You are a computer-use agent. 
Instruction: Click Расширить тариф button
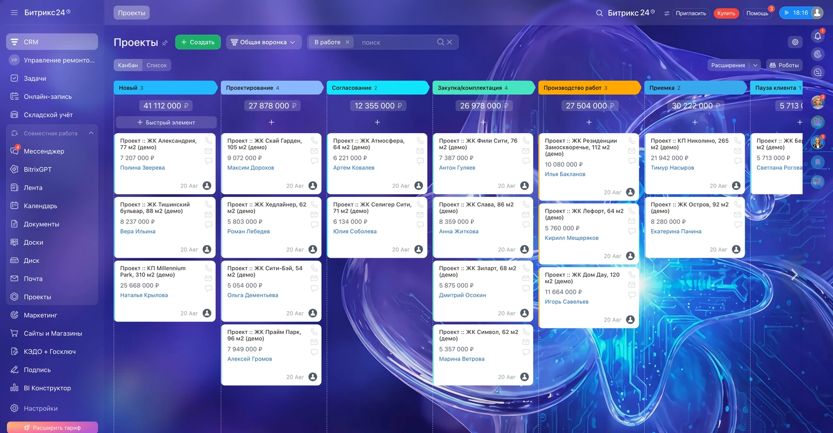(x=52, y=428)
